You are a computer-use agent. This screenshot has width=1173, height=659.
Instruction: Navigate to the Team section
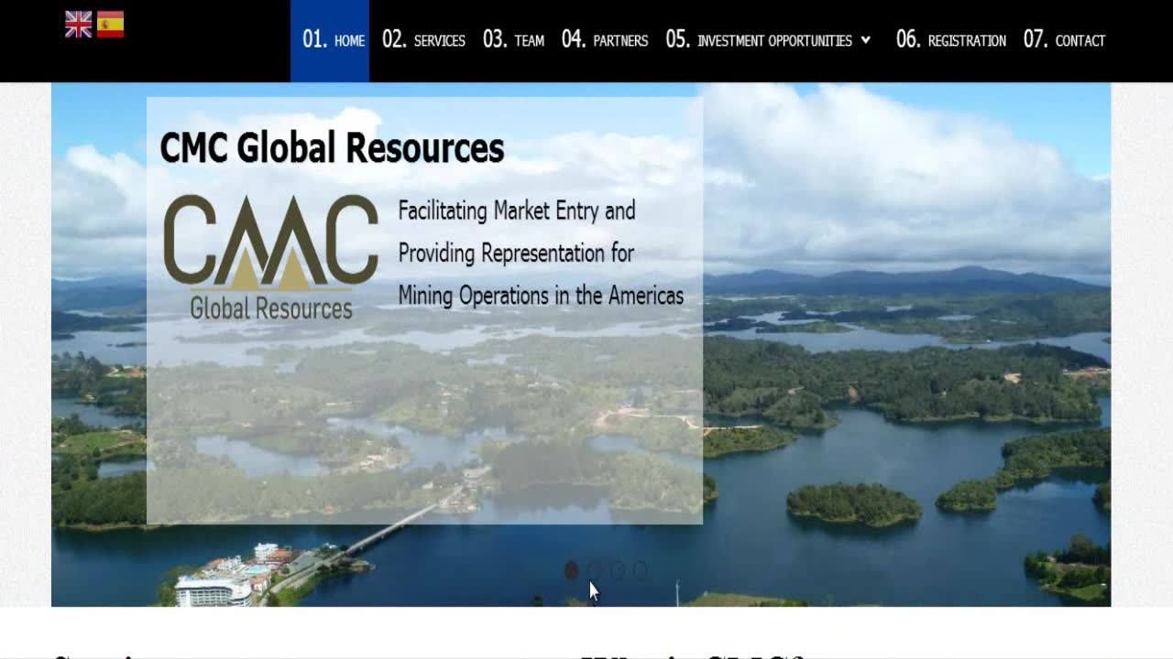pos(513,40)
